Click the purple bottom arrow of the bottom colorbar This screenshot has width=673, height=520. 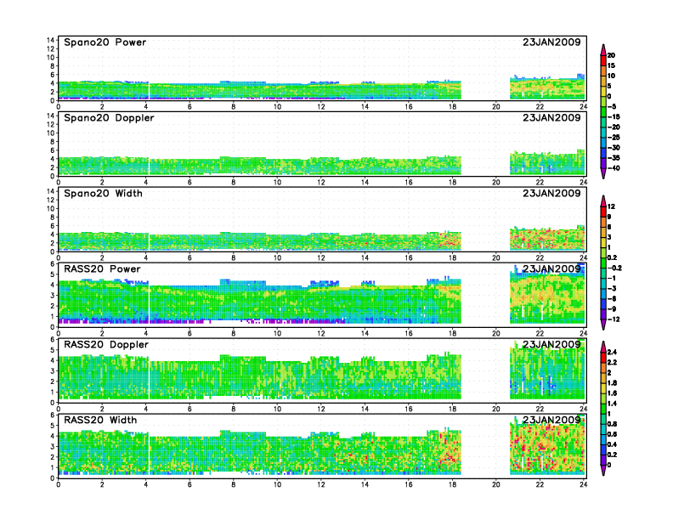pyautogui.click(x=603, y=470)
